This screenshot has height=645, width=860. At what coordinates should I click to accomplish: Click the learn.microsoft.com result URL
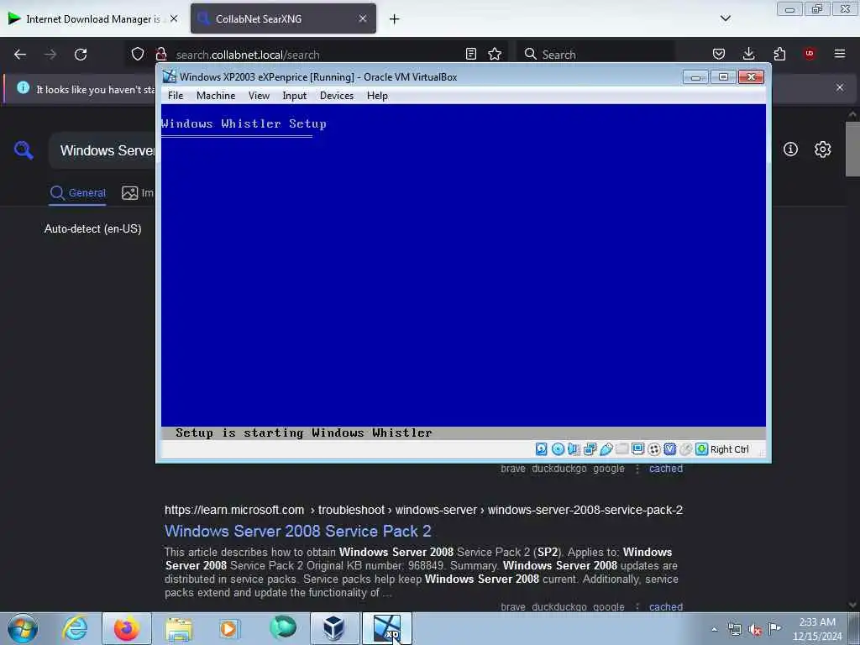click(423, 510)
